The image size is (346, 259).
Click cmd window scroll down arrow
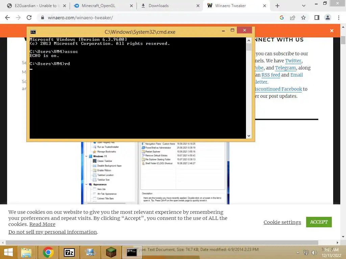[249, 136]
